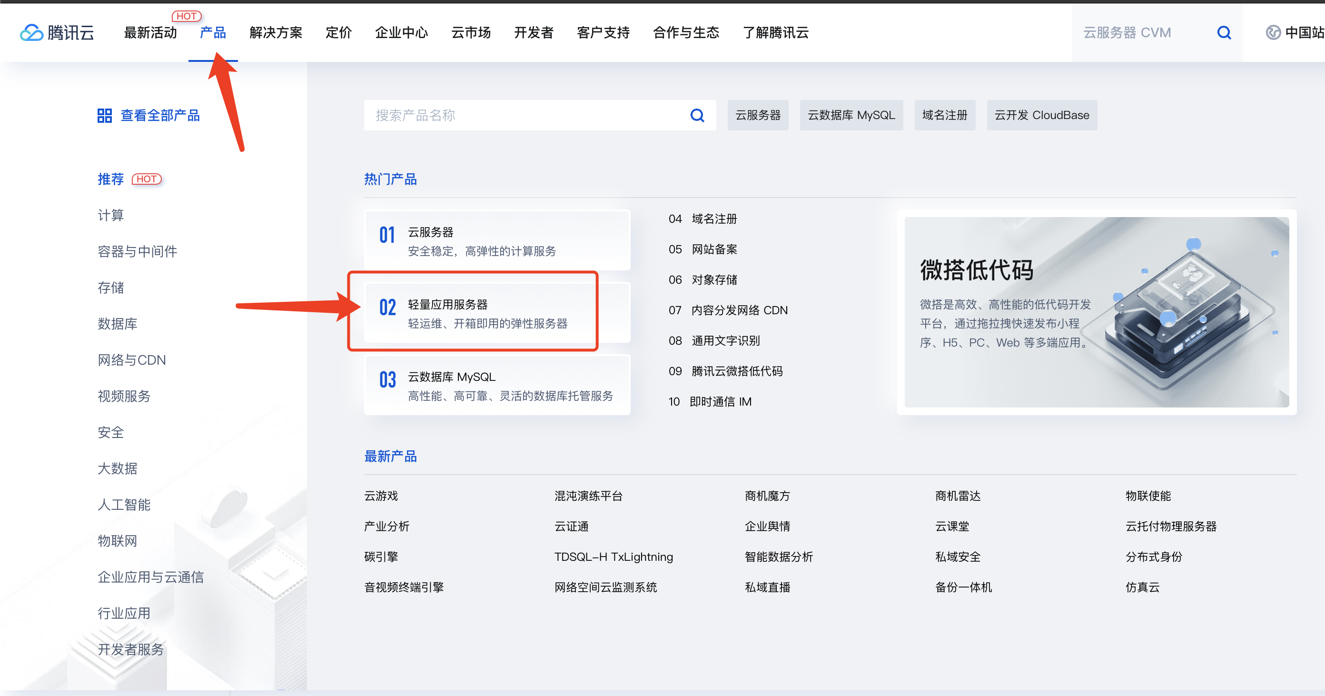Select the 网络与CDN category
Viewport: 1325px width, 696px height.
coord(132,360)
